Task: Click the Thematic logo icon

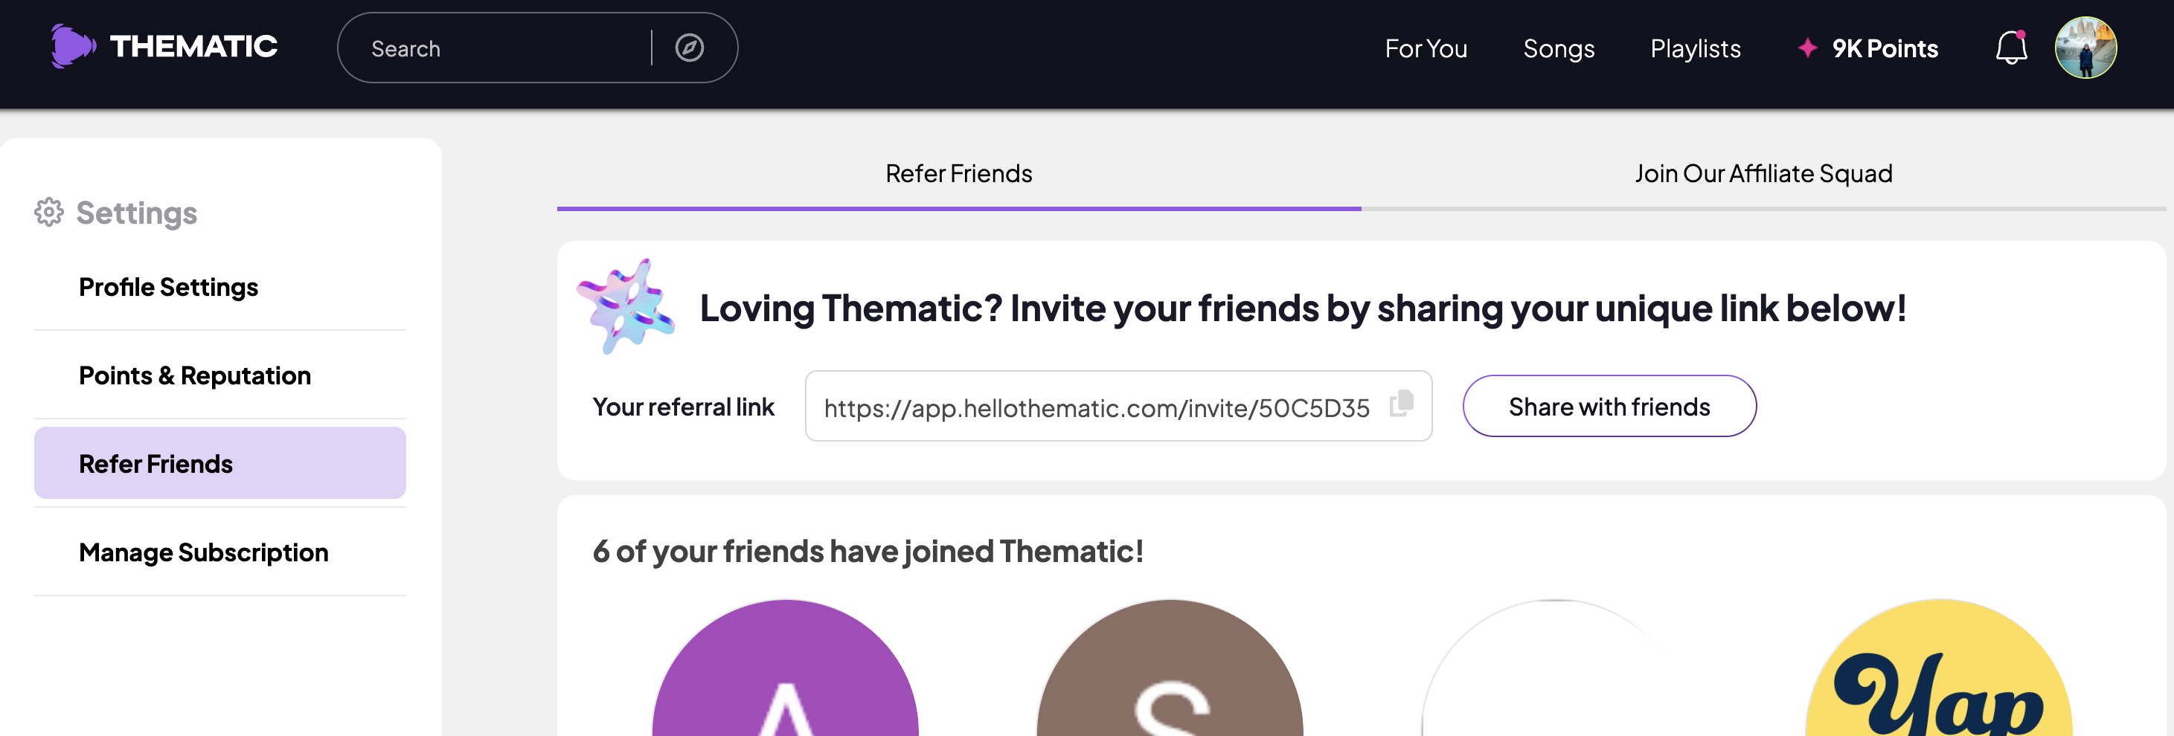Action: point(73,46)
